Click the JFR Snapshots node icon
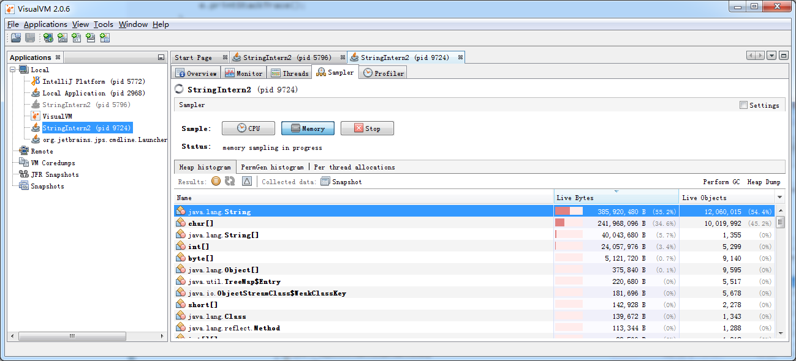796x361 pixels. click(24, 174)
